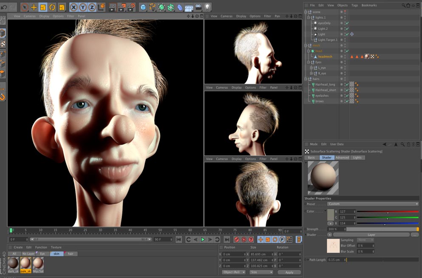Open material manager Texture menu
422x278 pixels.
point(56,247)
